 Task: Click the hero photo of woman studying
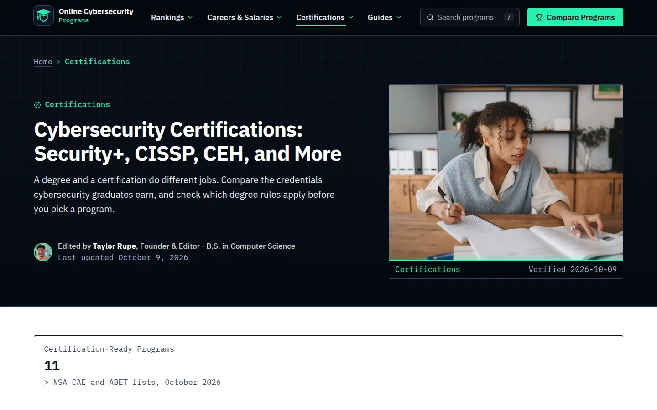(x=506, y=172)
